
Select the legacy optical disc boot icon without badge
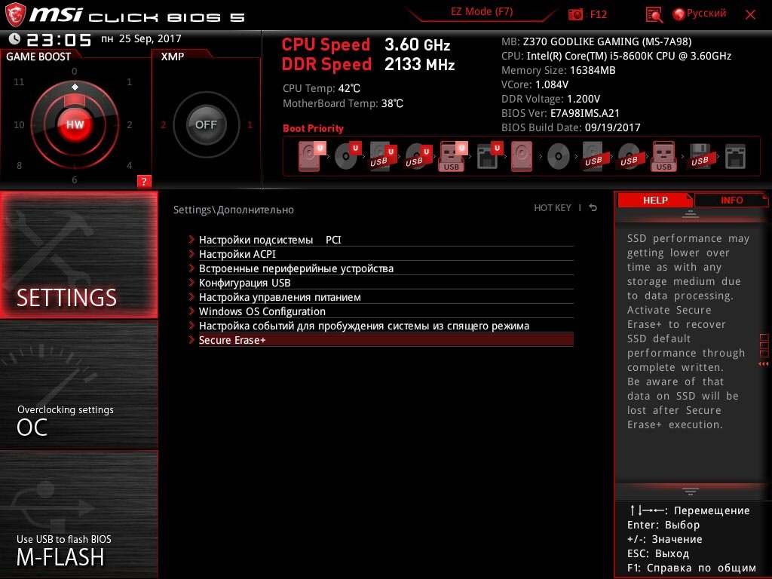(559, 157)
